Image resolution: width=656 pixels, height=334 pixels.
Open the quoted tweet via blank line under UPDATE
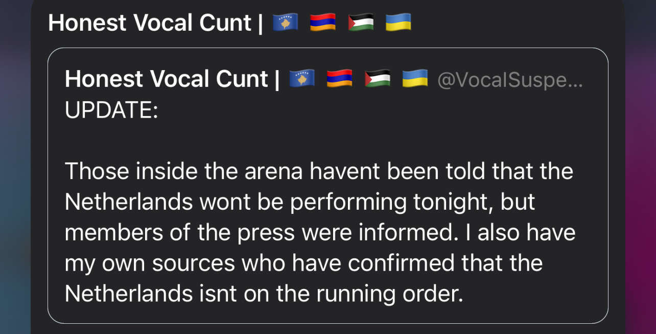(327, 140)
